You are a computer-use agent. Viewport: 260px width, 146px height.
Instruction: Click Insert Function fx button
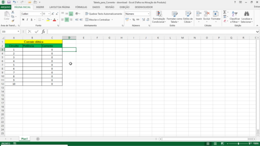tap(43, 32)
